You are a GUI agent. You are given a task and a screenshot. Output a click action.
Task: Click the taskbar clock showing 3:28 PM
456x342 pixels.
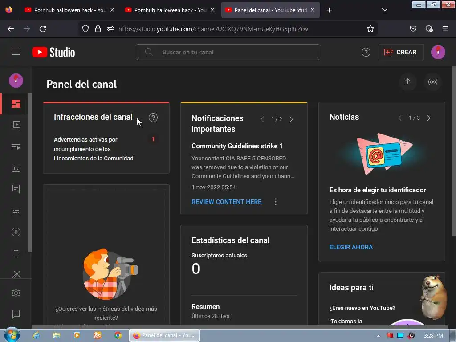tap(433, 336)
